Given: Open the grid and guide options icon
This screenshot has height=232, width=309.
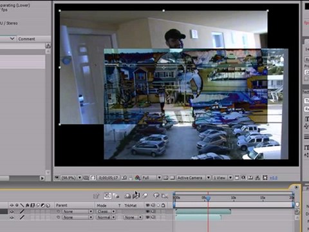Looking at the screenshot, I should [86, 178].
